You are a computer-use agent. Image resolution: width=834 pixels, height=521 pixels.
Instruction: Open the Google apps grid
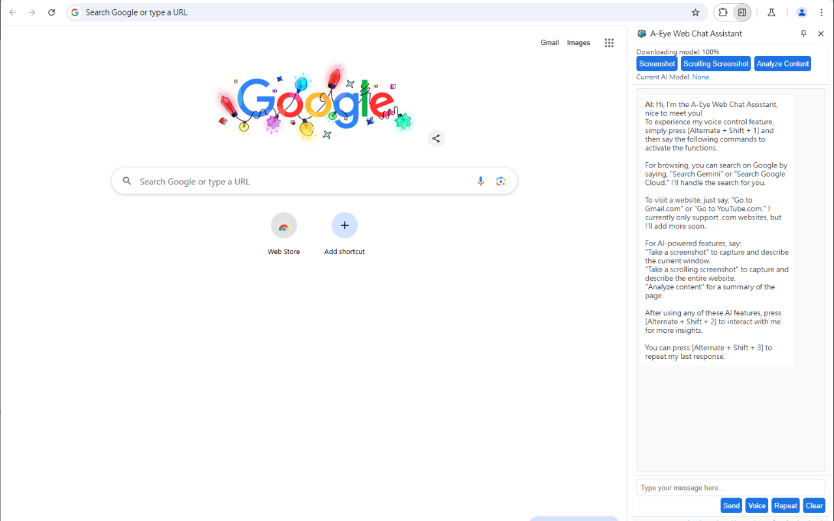click(609, 42)
